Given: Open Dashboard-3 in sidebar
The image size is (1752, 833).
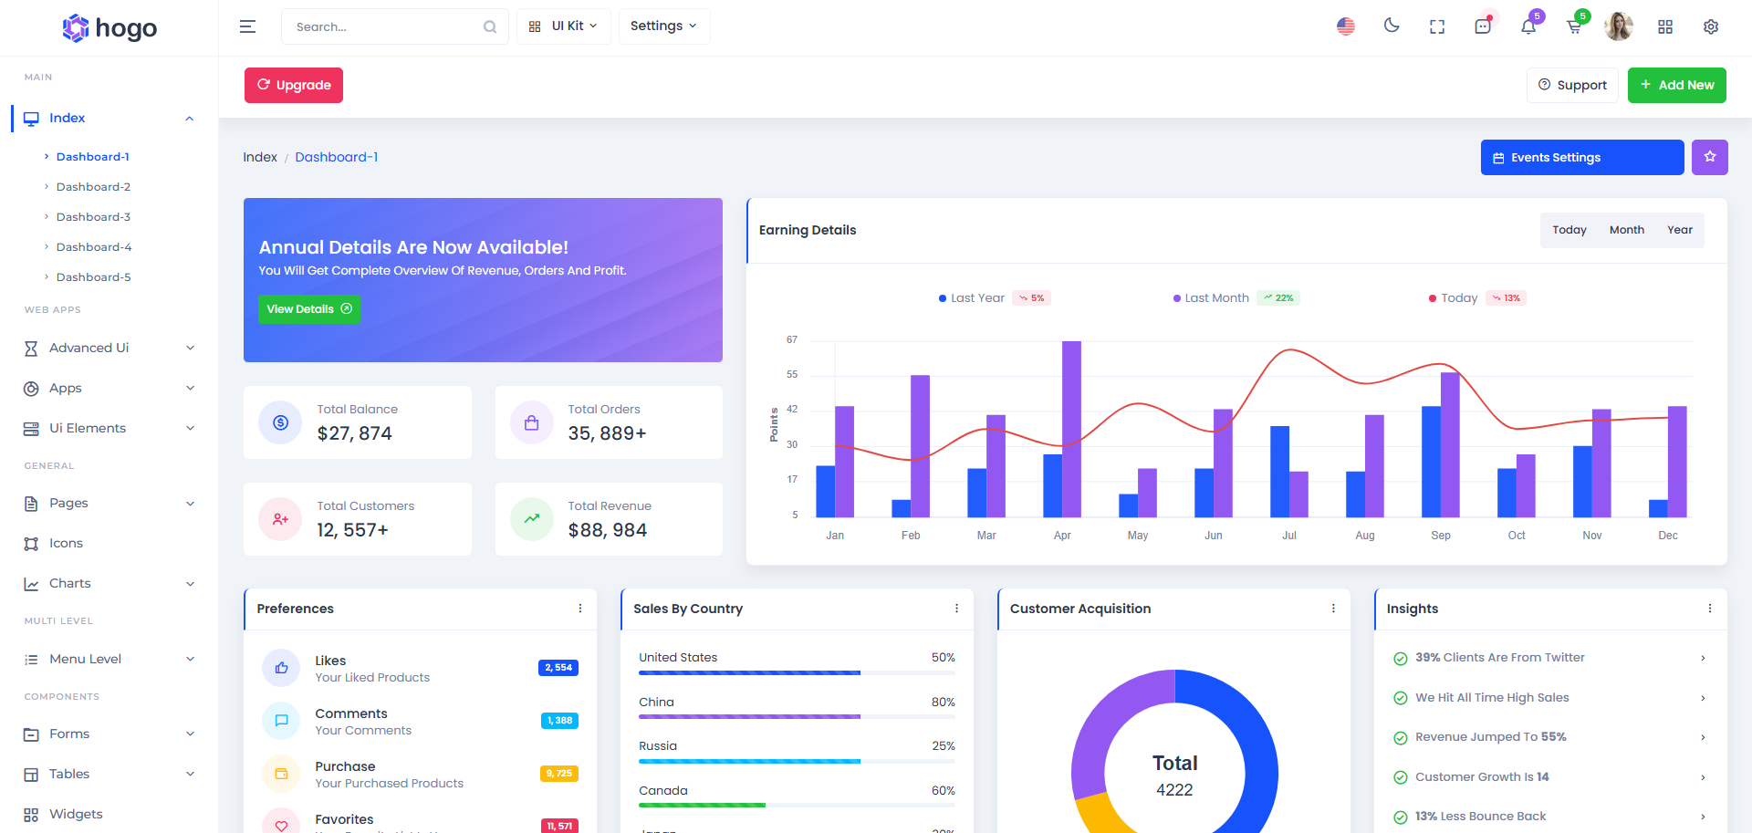Looking at the screenshot, I should (93, 217).
